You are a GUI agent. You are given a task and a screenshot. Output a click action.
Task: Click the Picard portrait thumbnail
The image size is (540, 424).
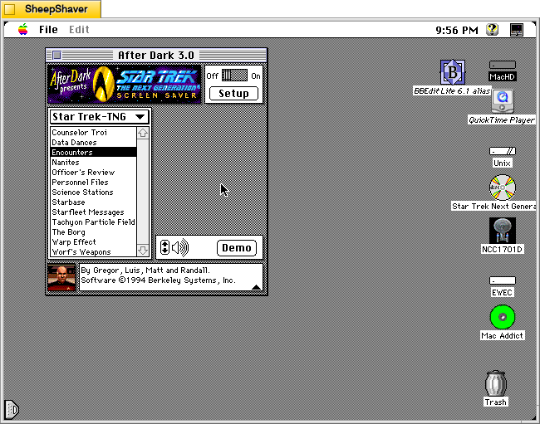(61, 277)
